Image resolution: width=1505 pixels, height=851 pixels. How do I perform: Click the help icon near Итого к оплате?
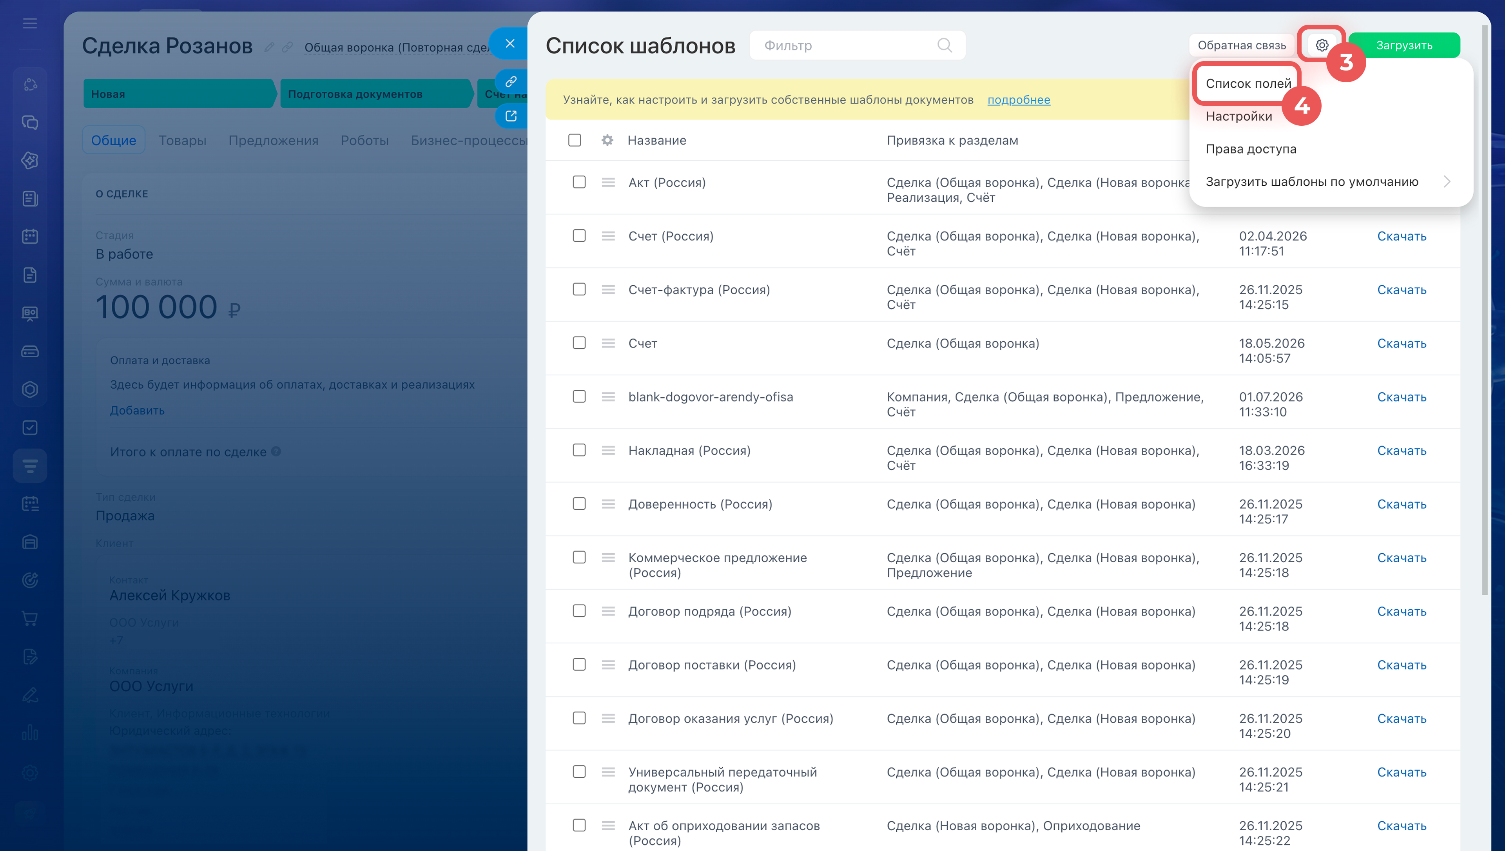coord(276,451)
